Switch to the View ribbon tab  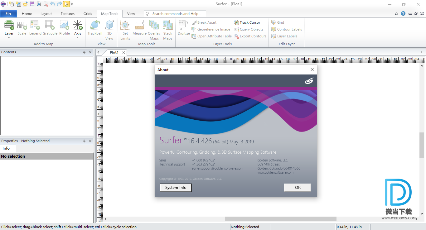[131, 14]
